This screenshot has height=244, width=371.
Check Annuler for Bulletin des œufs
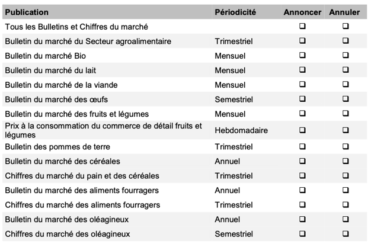coord(345,99)
